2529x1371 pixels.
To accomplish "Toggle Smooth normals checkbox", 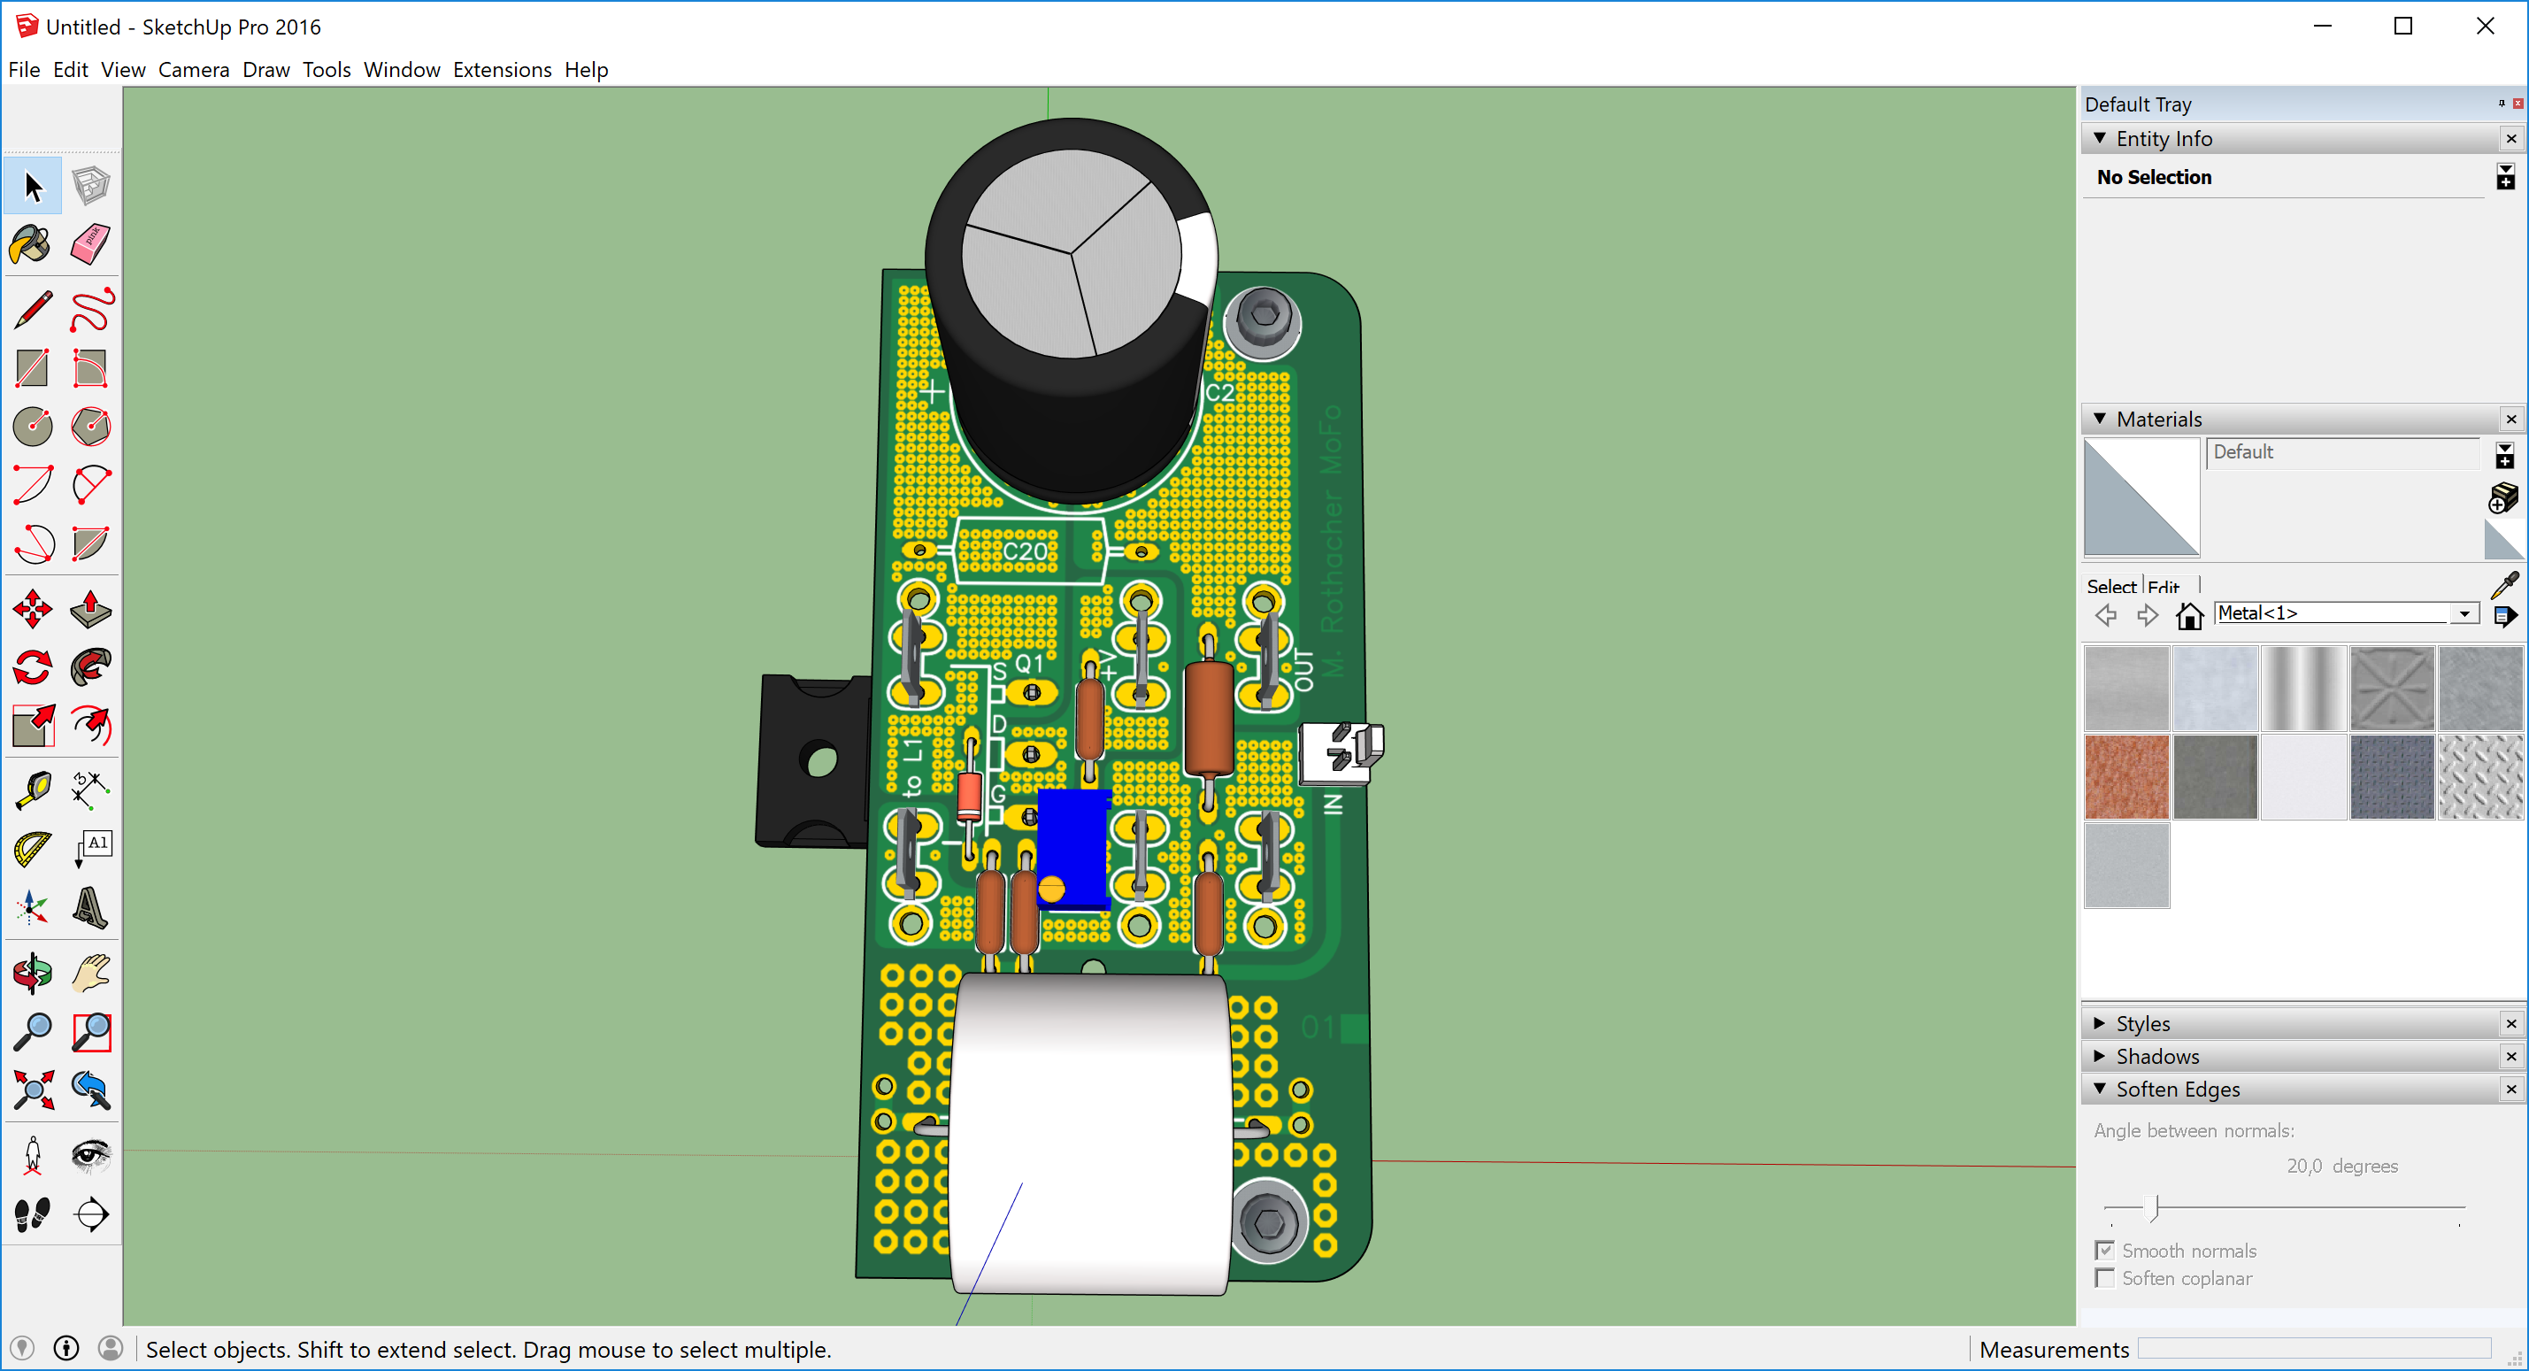I will (2105, 1251).
